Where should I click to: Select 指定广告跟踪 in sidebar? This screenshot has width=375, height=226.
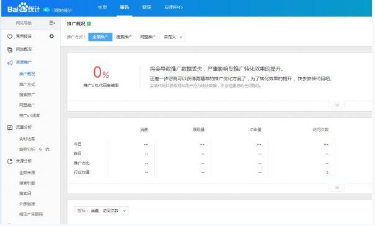click(31, 214)
